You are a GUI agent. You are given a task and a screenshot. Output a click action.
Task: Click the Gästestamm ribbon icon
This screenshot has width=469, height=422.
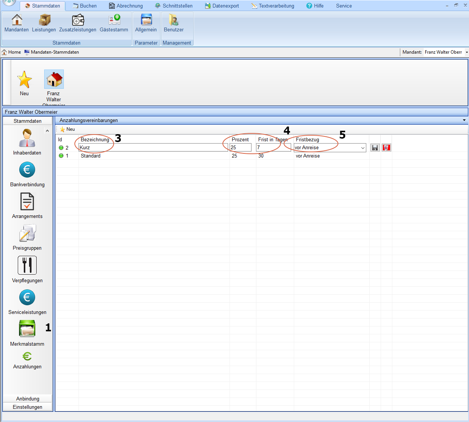[x=114, y=23]
